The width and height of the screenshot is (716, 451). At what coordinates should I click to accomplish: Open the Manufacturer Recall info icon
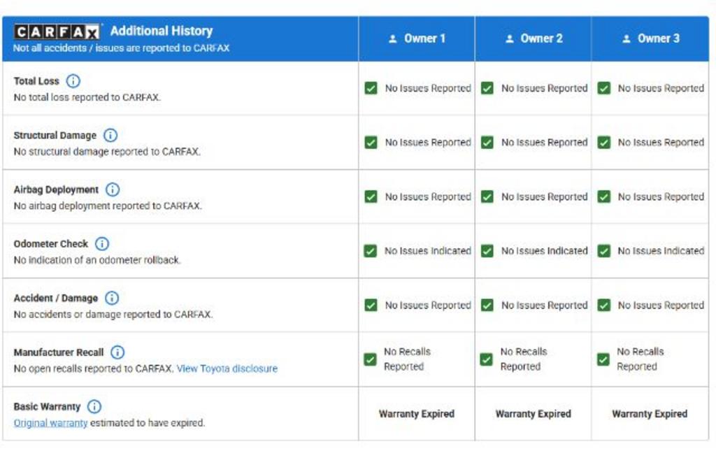[x=117, y=352]
